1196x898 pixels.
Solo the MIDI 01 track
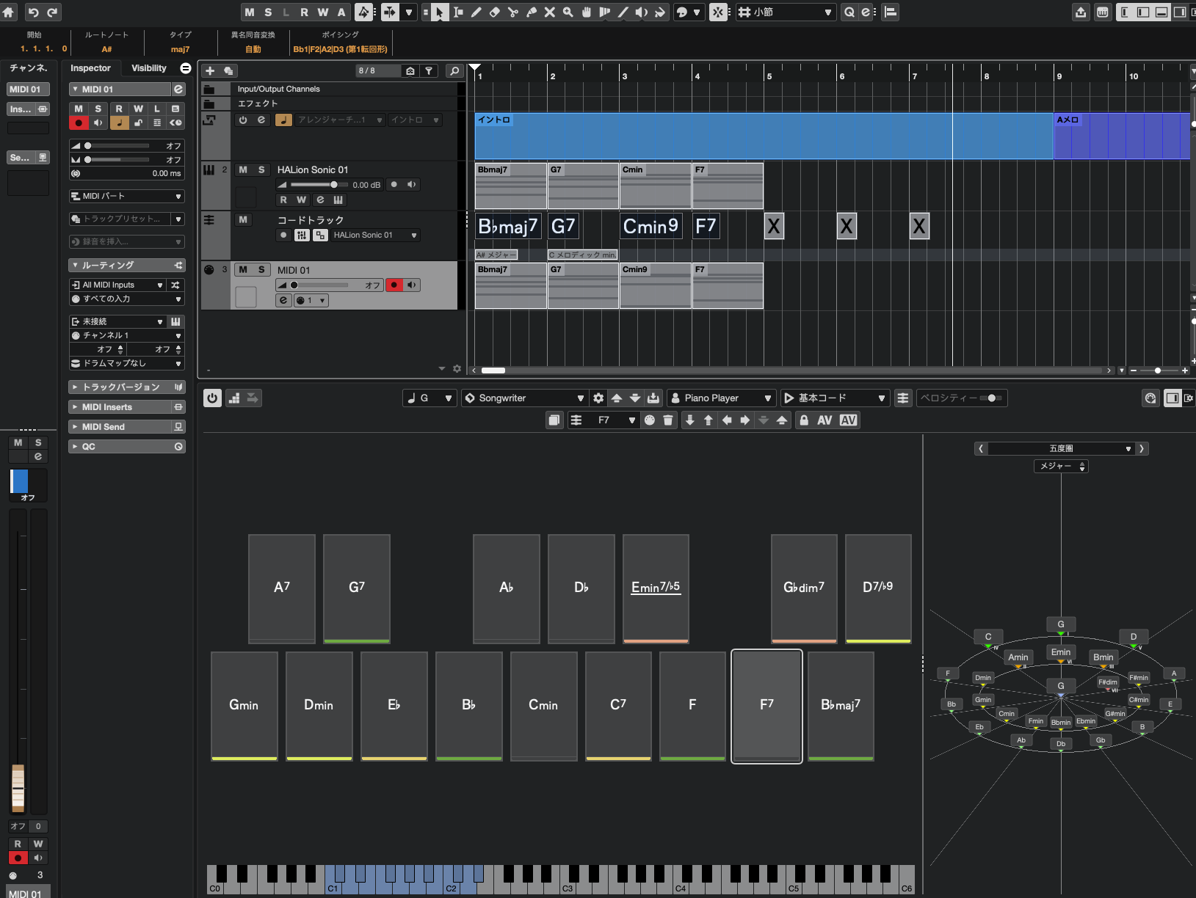point(261,269)
